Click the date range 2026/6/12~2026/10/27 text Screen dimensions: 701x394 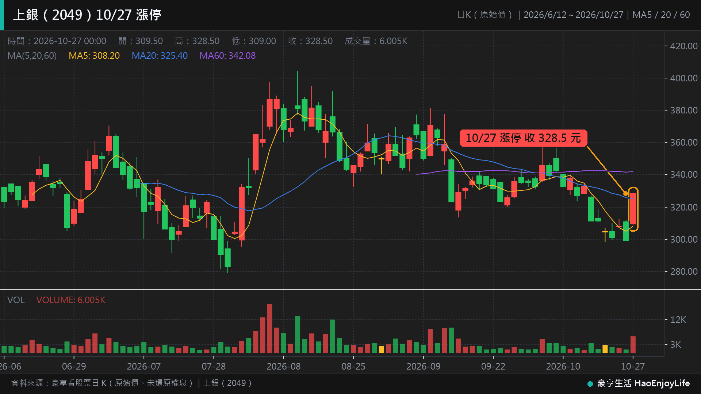click(x=573, y=15)
